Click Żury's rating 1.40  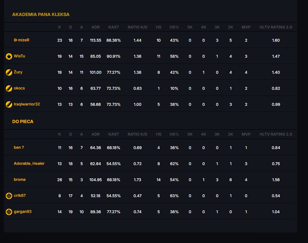point(276,72)
